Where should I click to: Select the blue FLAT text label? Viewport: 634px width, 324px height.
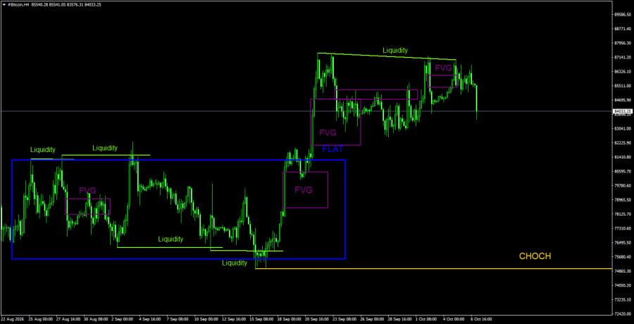click(x=332, y=149)
